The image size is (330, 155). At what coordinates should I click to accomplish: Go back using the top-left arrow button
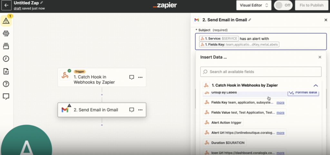coord(6,5)
